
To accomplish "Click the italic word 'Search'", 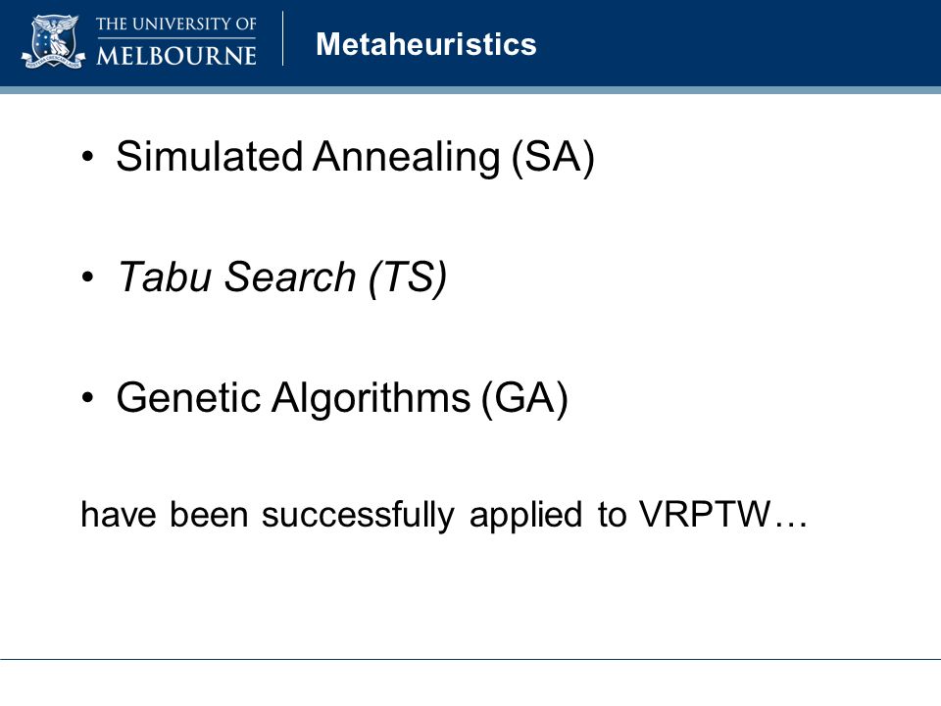I will click(x=290, y=277).
